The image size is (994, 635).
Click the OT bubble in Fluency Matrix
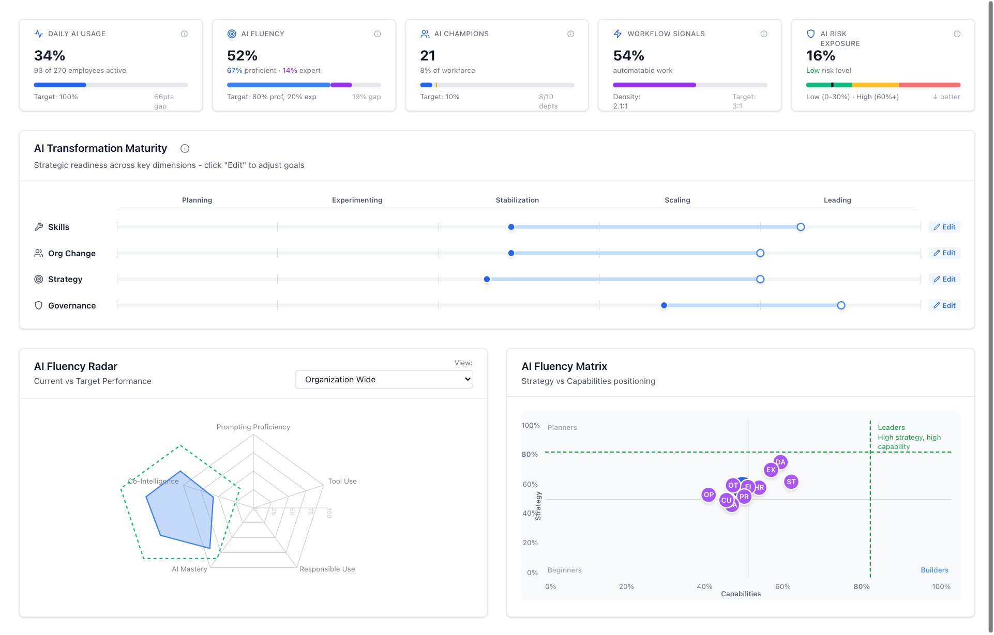732,486
